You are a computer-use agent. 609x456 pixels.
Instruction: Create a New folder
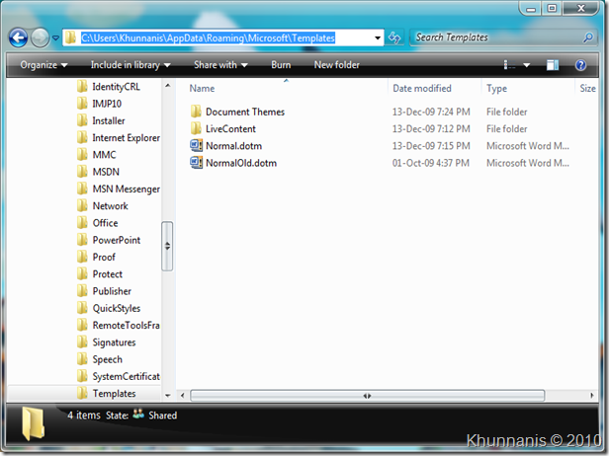pyautogui.click(x=337, y=65)
